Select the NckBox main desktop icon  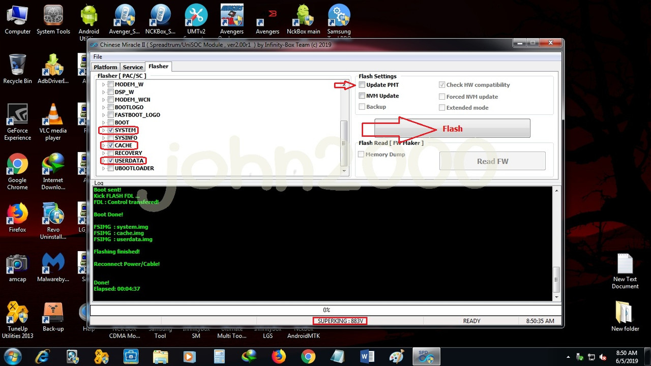304,20
